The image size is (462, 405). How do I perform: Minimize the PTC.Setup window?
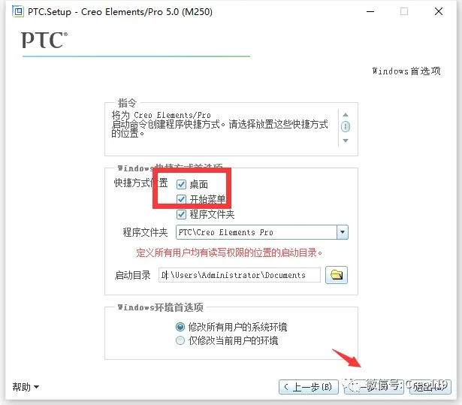coord(367,11)
